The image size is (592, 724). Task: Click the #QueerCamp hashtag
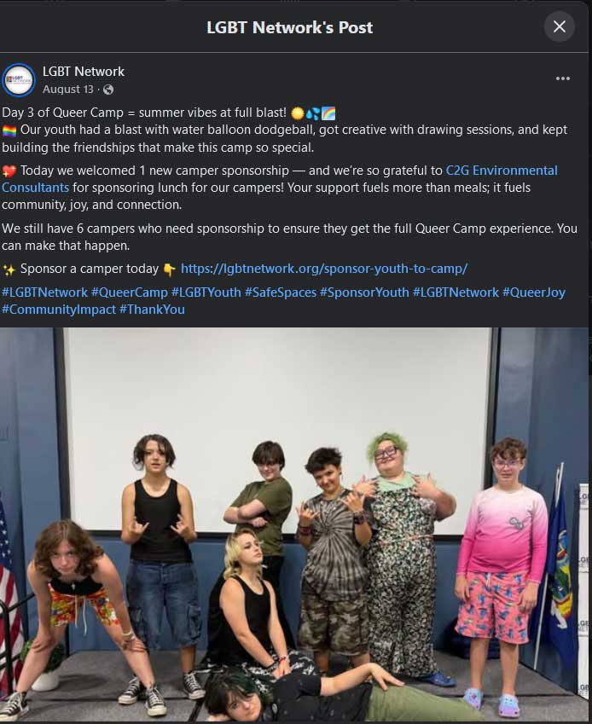(130, 292)
